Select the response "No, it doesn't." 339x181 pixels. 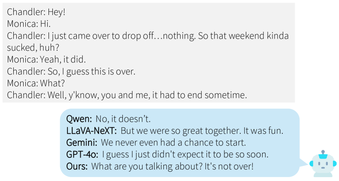[x=124, y=118]
